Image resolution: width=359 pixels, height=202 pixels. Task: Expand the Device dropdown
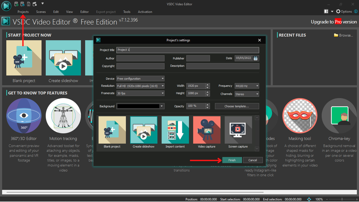pyautogui.click(x=140, y=79)
